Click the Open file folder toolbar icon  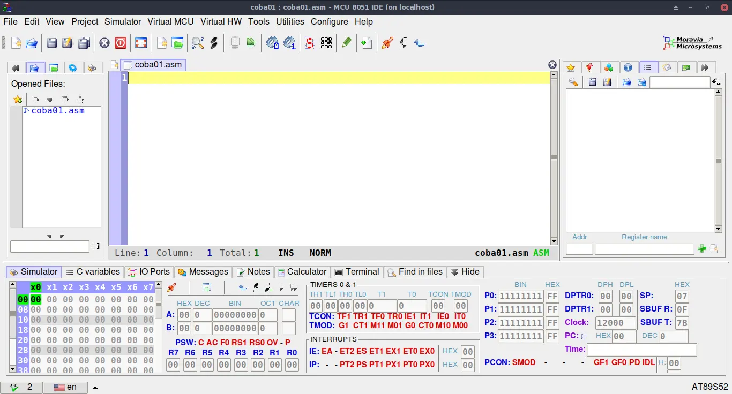pos(32,43)
